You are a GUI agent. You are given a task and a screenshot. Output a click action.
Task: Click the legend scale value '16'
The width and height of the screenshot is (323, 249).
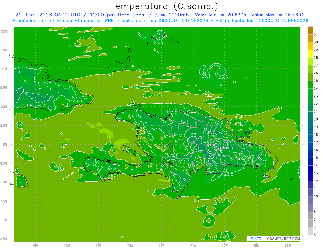pyautogui.click(x=316, y=150)
